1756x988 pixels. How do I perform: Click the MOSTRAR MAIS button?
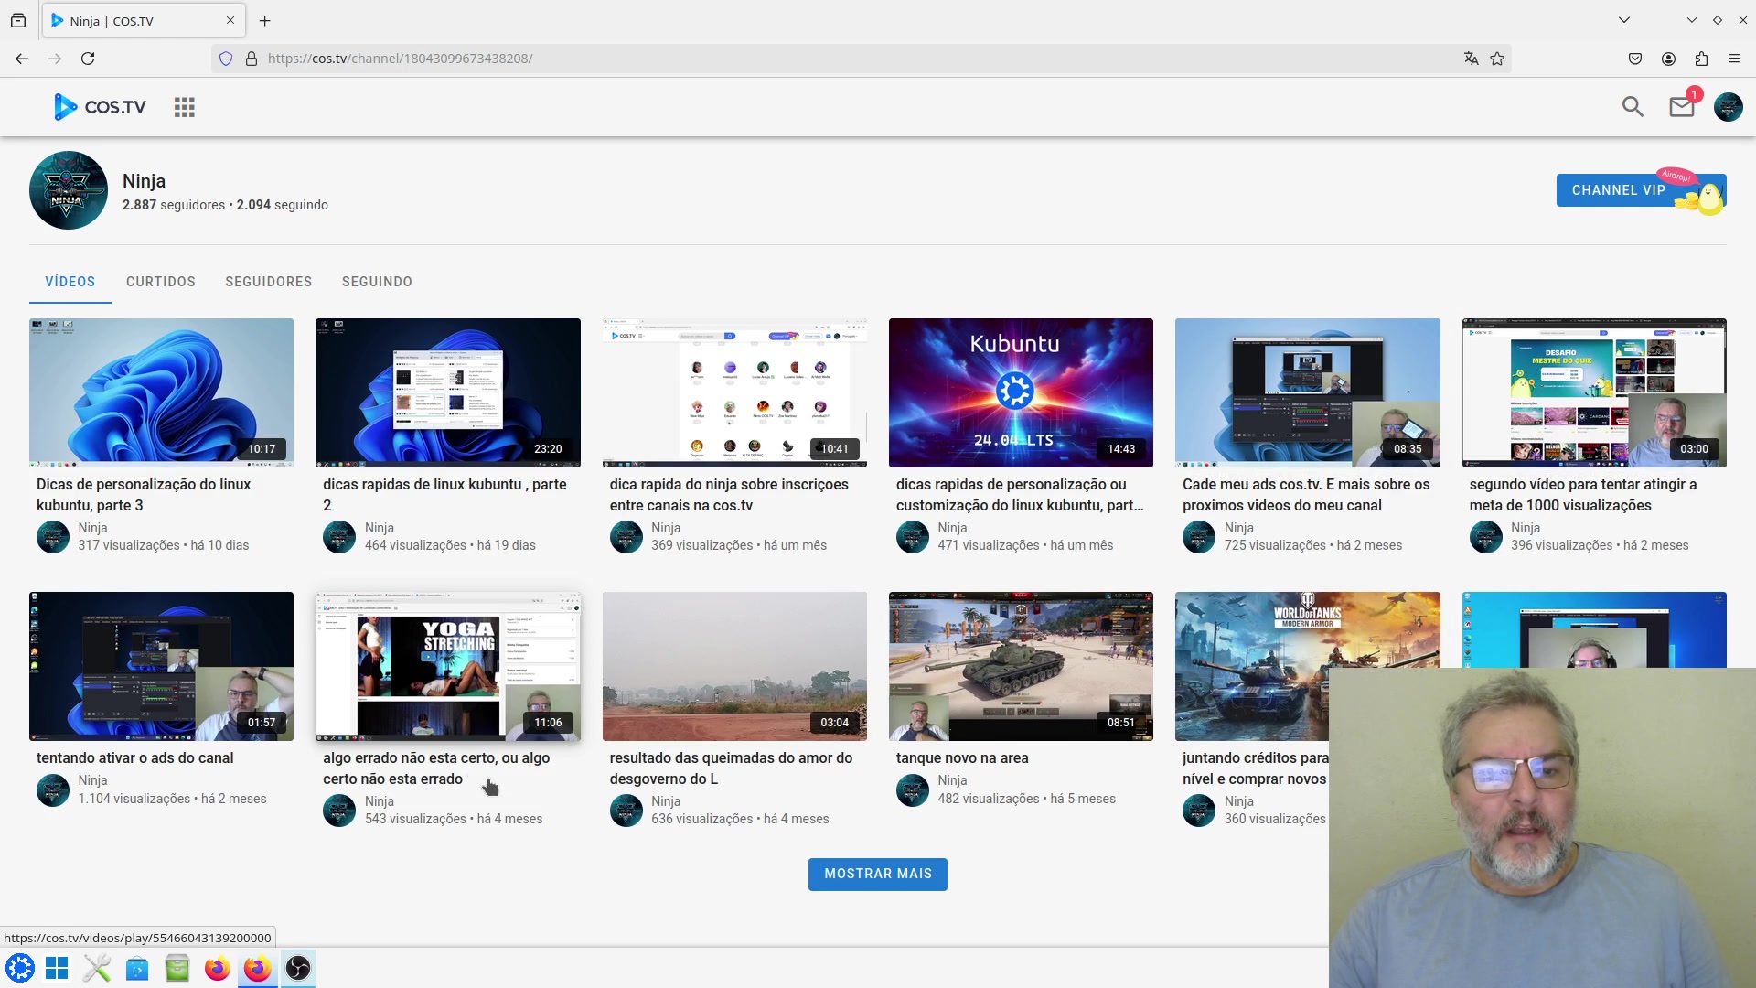point(877,874)
